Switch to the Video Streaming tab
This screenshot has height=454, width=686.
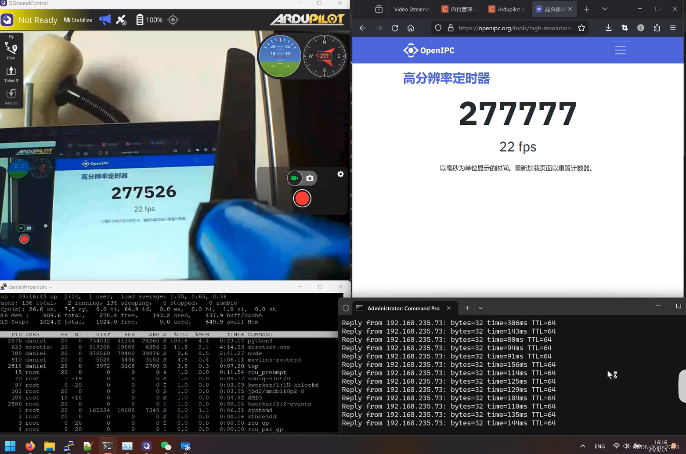(412, 9)
